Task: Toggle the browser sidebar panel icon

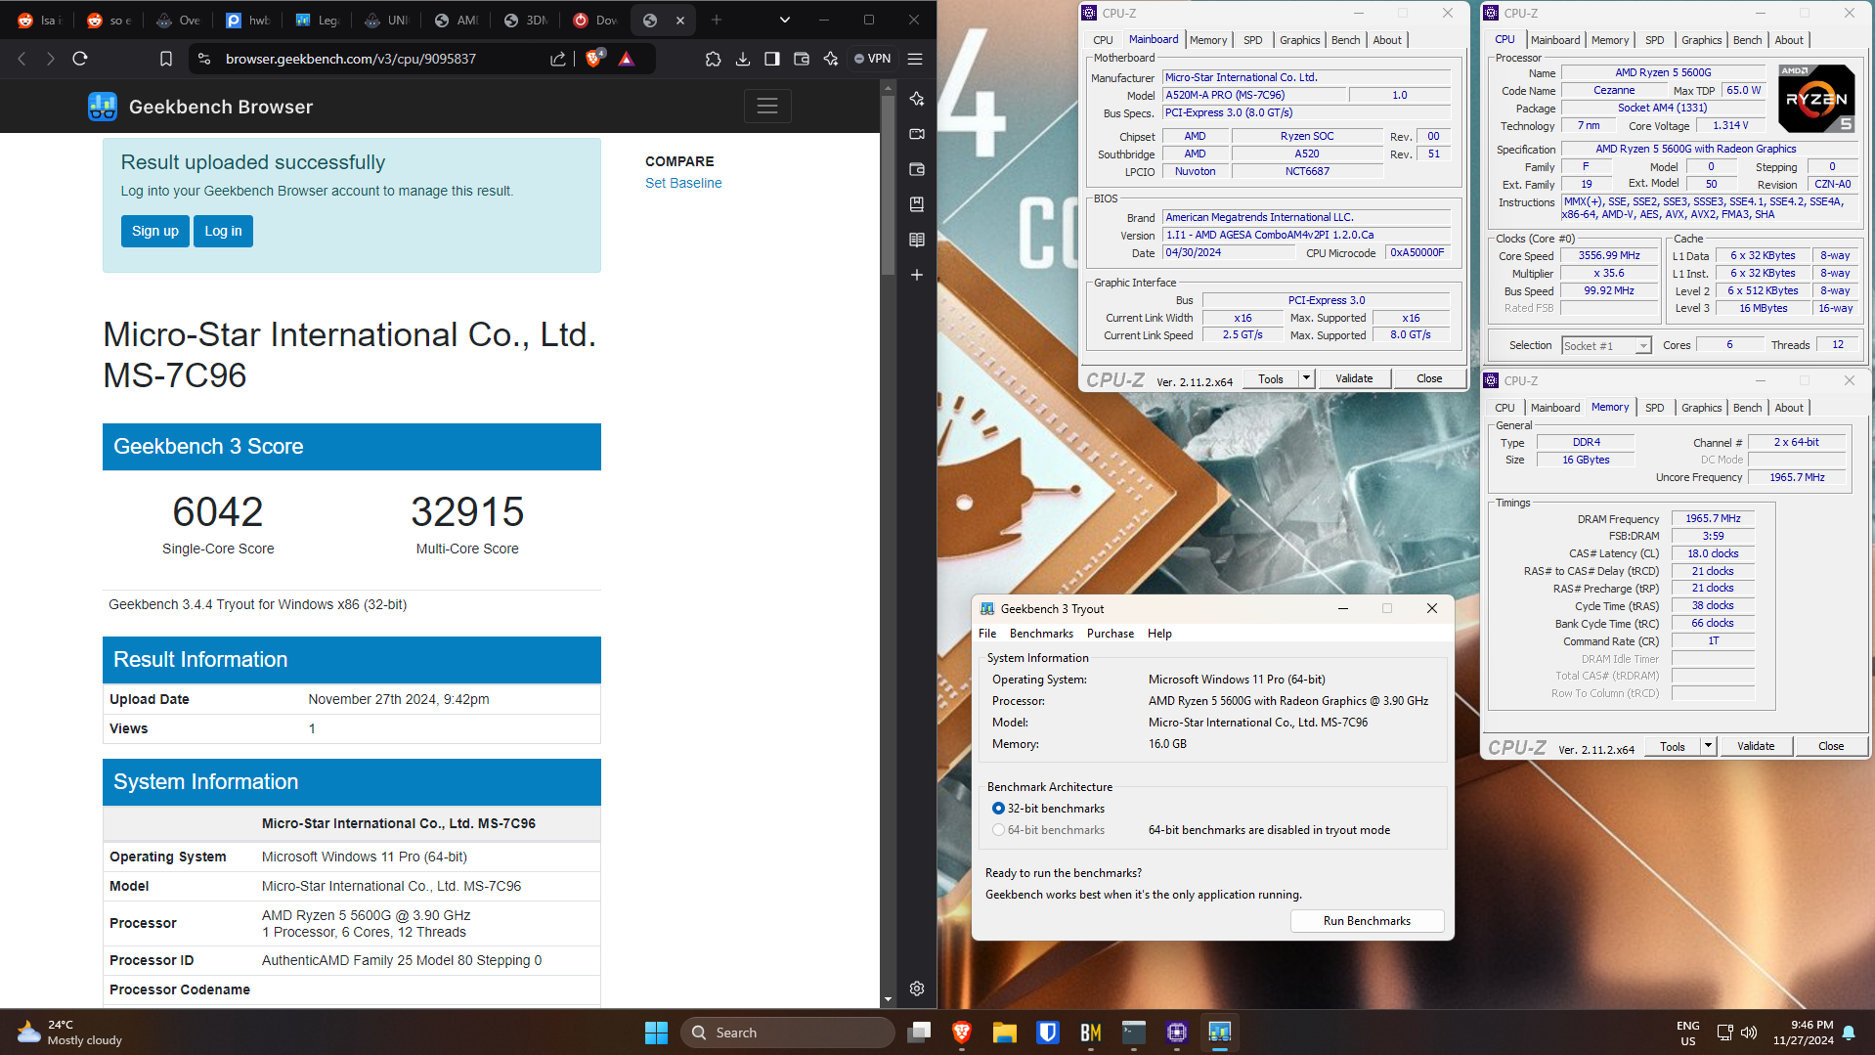Action: pyautogui.click(x=772, y=59)
